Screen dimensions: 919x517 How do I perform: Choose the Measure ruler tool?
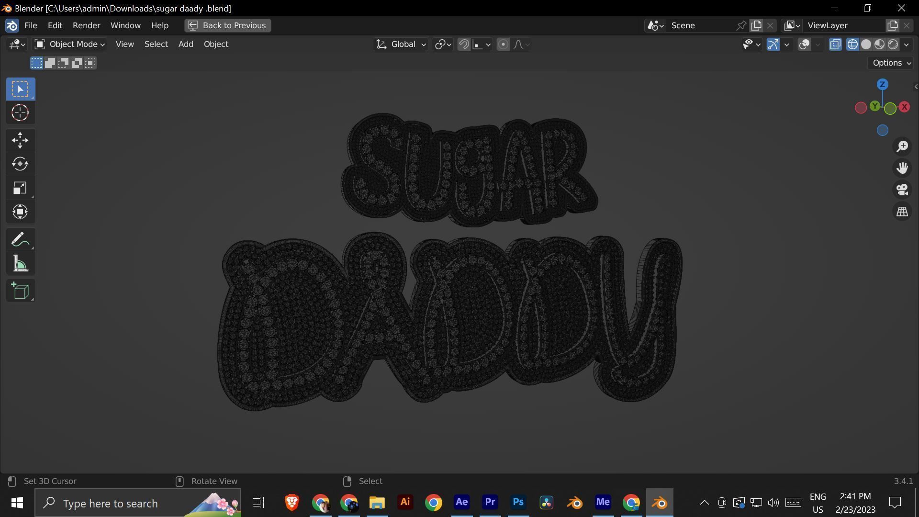(x=20, y=264)
